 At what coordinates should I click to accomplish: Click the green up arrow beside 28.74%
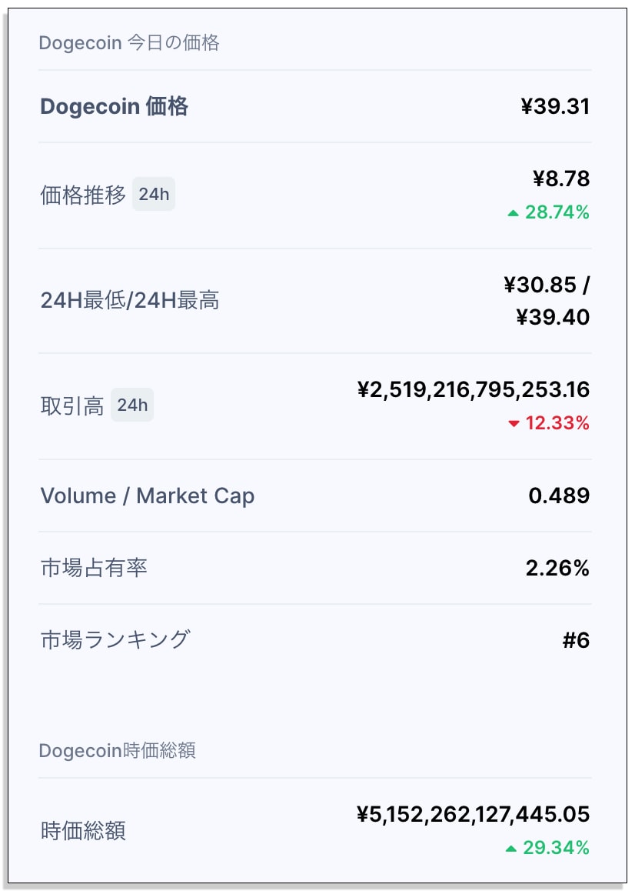(514, 214)
